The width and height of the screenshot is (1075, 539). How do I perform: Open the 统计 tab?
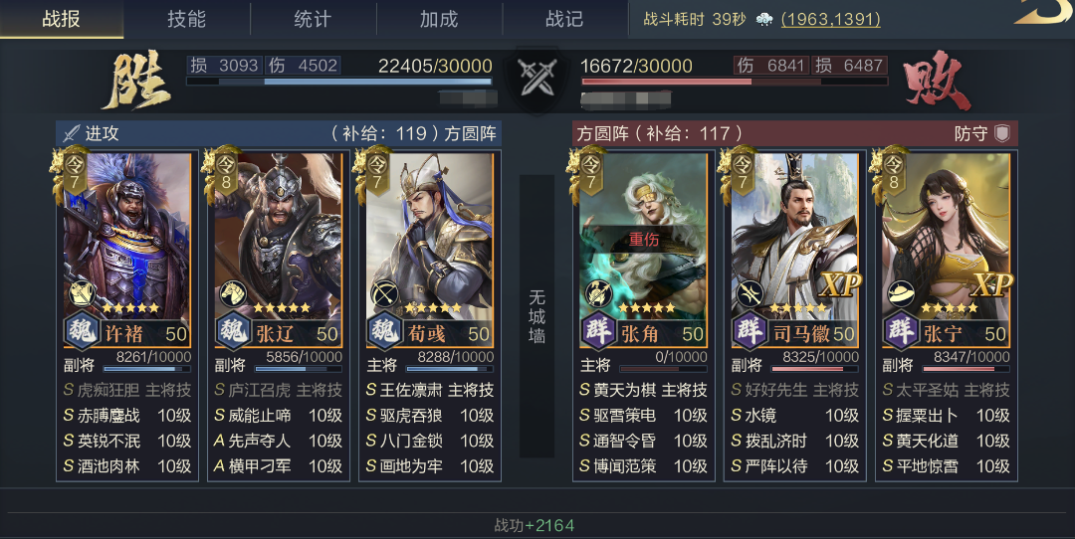tap(313, 19)
